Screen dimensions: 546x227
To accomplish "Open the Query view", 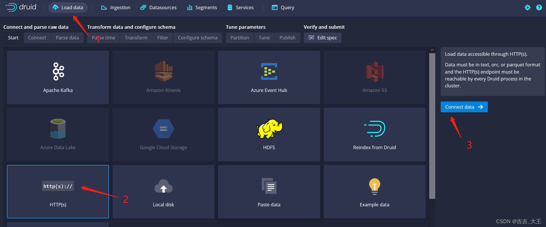I will click(x=283, y=7).
